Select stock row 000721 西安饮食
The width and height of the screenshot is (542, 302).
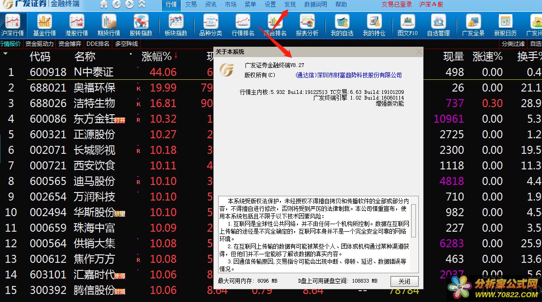(107, 165)
